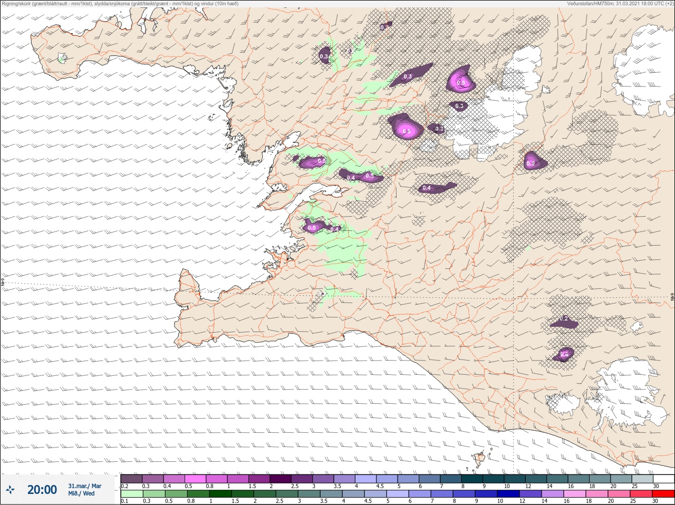Pick the pale green lower swatch labeled 0.1
Viewport: 675px width, 505px height.
(x=131, y=494)
